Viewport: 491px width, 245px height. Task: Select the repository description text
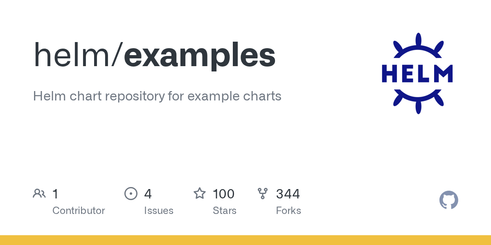pyautogui.click(x=157, y=96)
